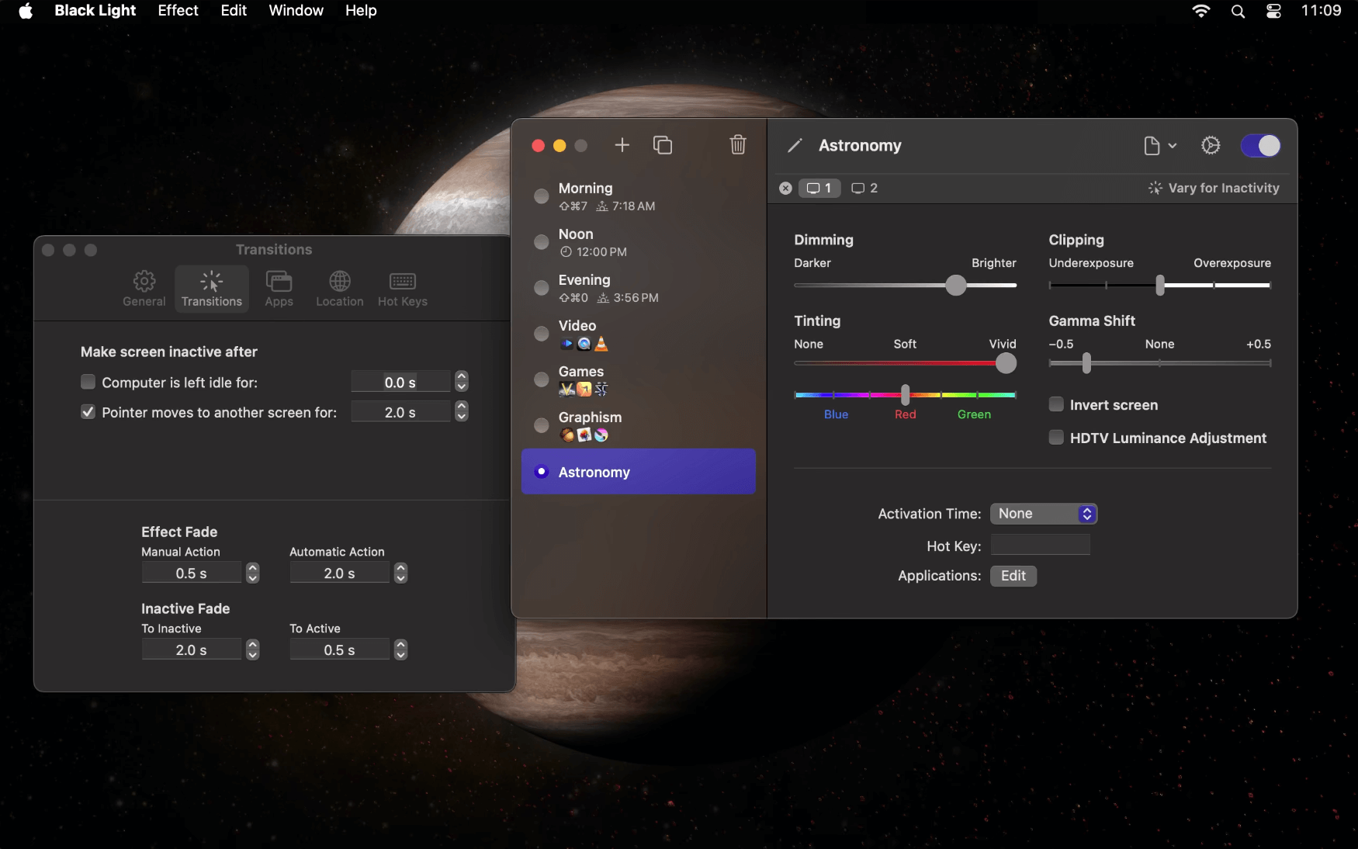Switch to the Location pane
1358x849 pixels.
click(x=339, y=288)
